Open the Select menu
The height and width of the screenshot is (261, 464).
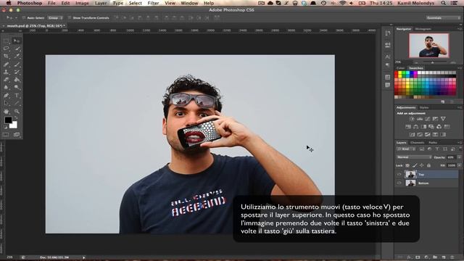(136, 3)
